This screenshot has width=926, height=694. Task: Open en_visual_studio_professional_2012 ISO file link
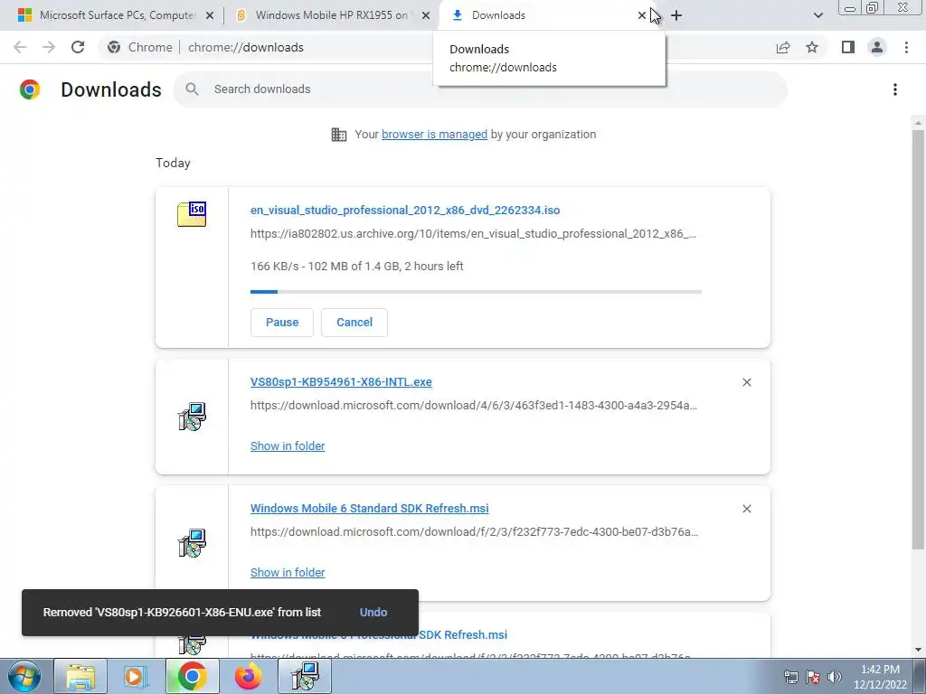point(405,210)
